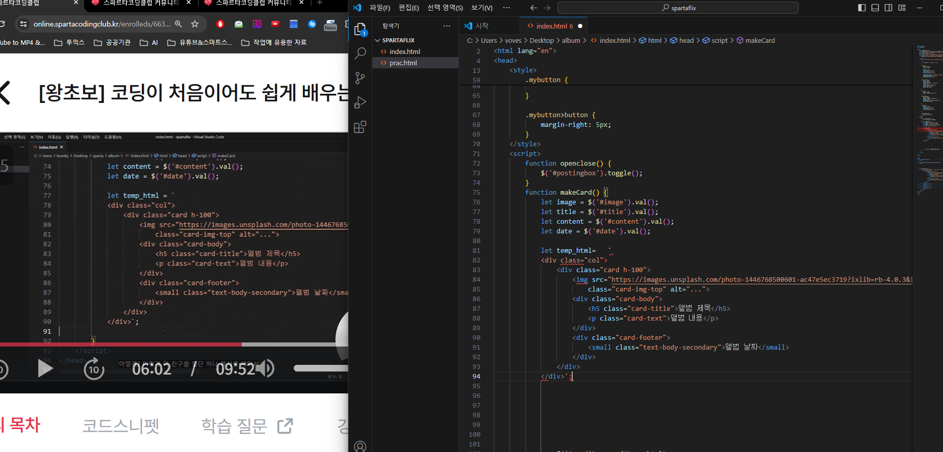Go back with the lecture page arrow

click(5, 93)
